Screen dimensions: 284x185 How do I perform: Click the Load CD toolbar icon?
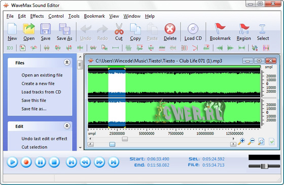click(x=193, y=29)
